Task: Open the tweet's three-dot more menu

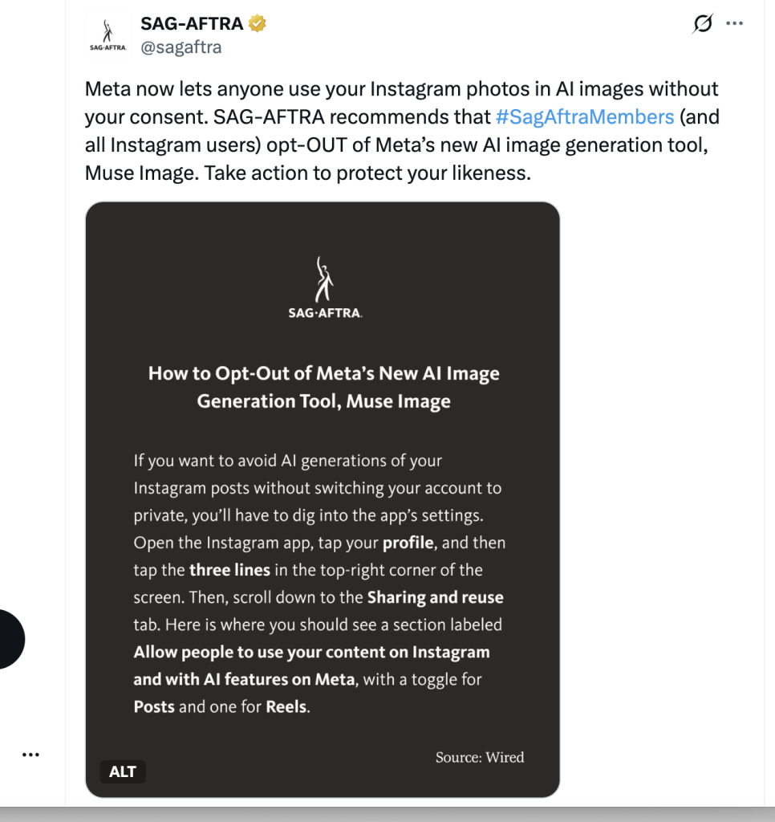Action: [x=734, y=23]
